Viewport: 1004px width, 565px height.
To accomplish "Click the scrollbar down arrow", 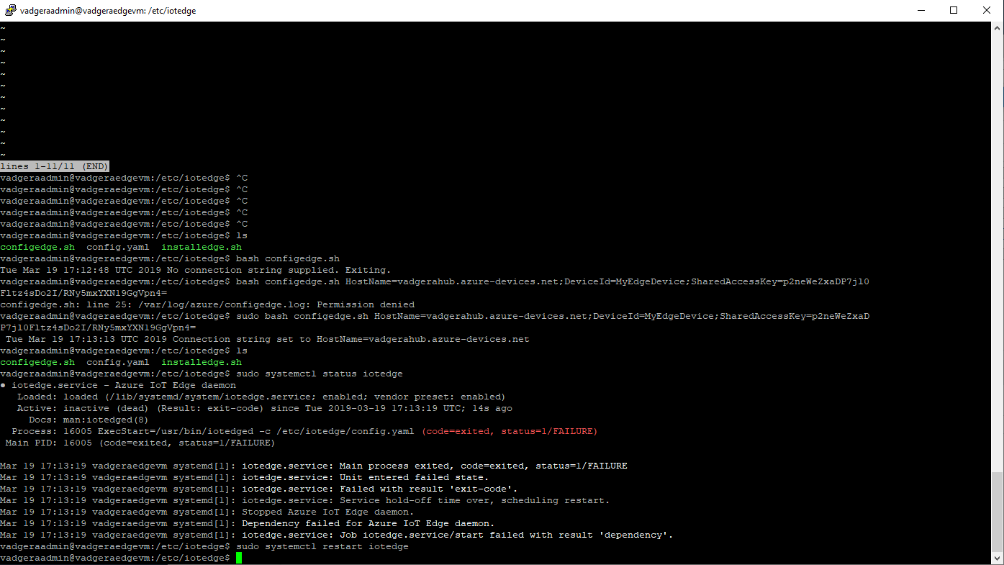I will 998,559.
